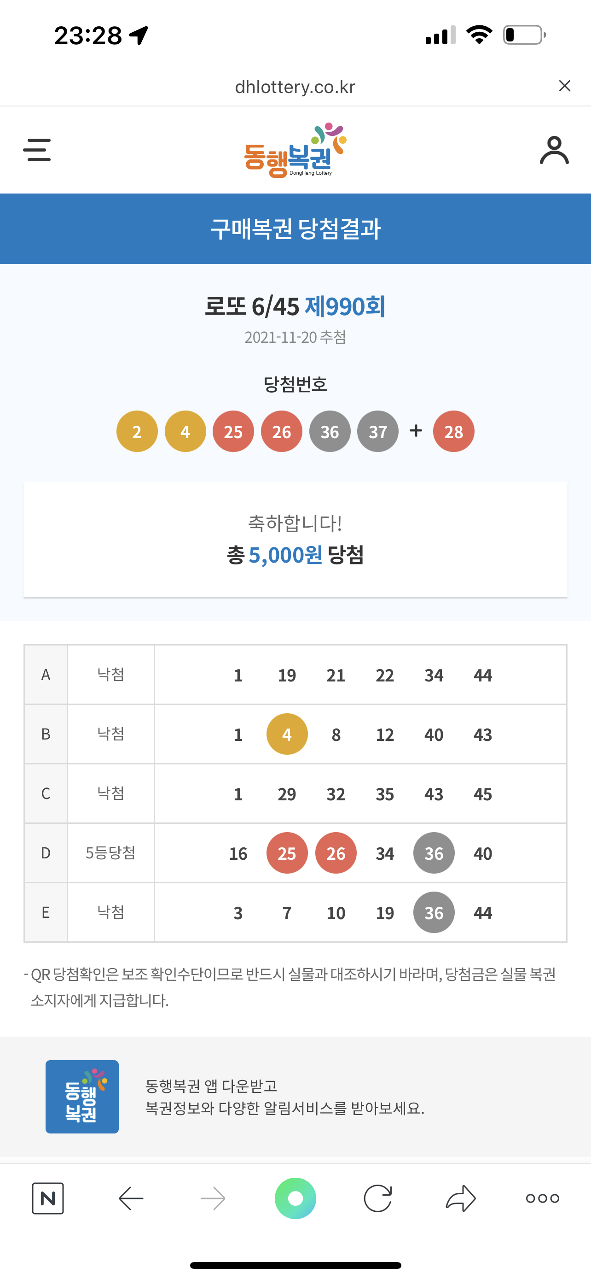591x1280 pixels.
Task: Tap the highlighted 4 ball in row B
Action: [x=287, y=734]
